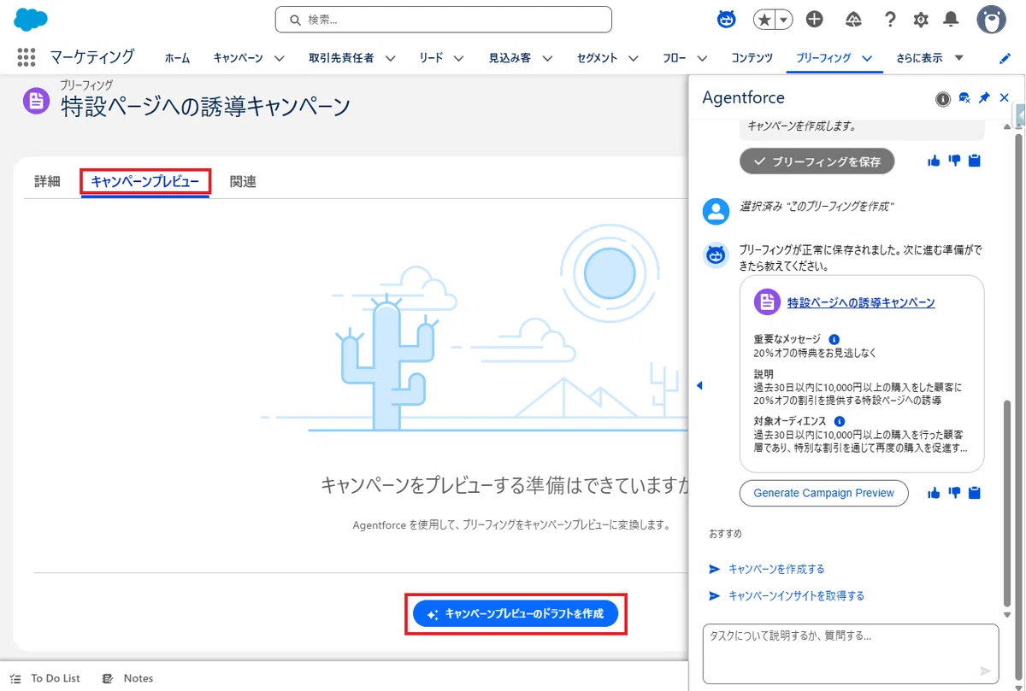Click info icon next to 重要なメッセージ
This screenshot has width=1026, height=691.
pos(834,339)
